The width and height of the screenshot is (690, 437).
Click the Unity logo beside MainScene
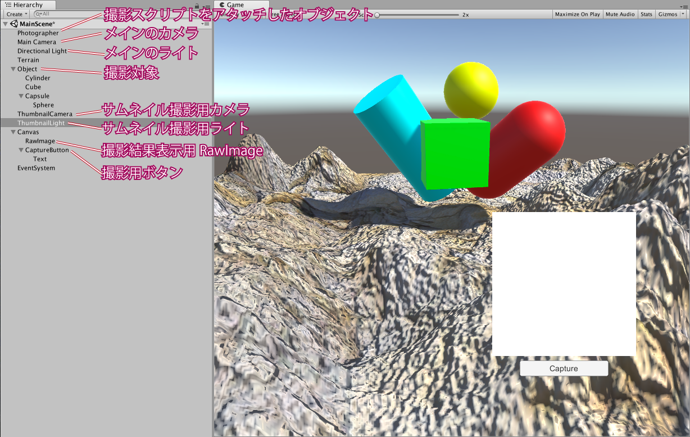pyautogui.click(x=13, y=24)
